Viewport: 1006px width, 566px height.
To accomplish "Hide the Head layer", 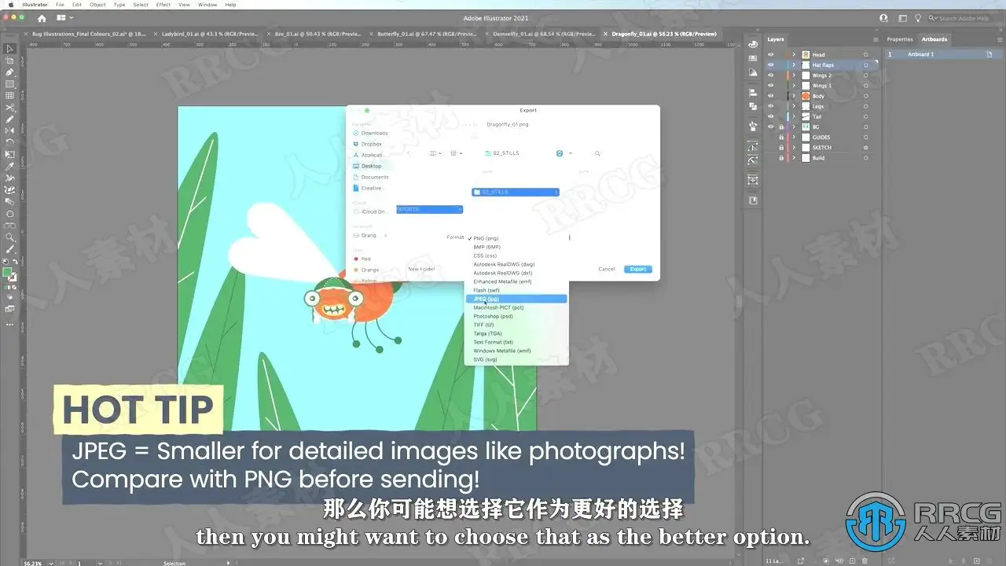I will pos(770,55).
